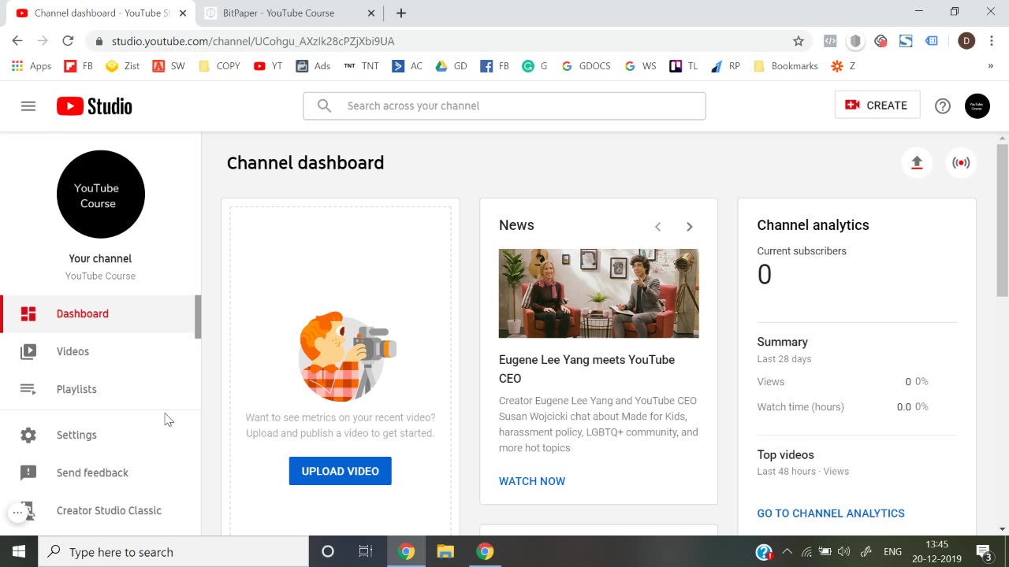Open the COPY bookmarks folder
The width and height of the screenshot is (1009, 567).
click(x=219, y=66)
